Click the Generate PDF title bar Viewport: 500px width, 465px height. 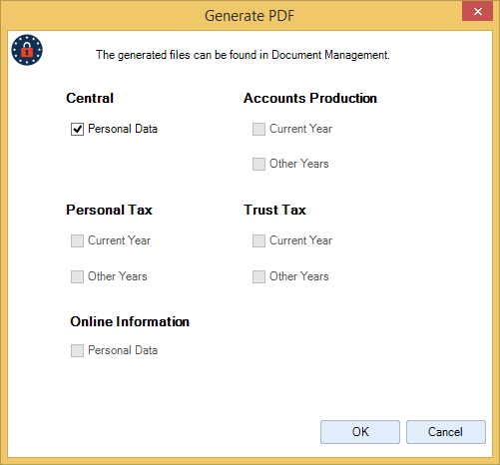[250, 16]
